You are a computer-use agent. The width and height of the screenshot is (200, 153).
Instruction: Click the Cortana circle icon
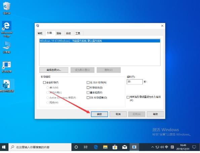76,147
